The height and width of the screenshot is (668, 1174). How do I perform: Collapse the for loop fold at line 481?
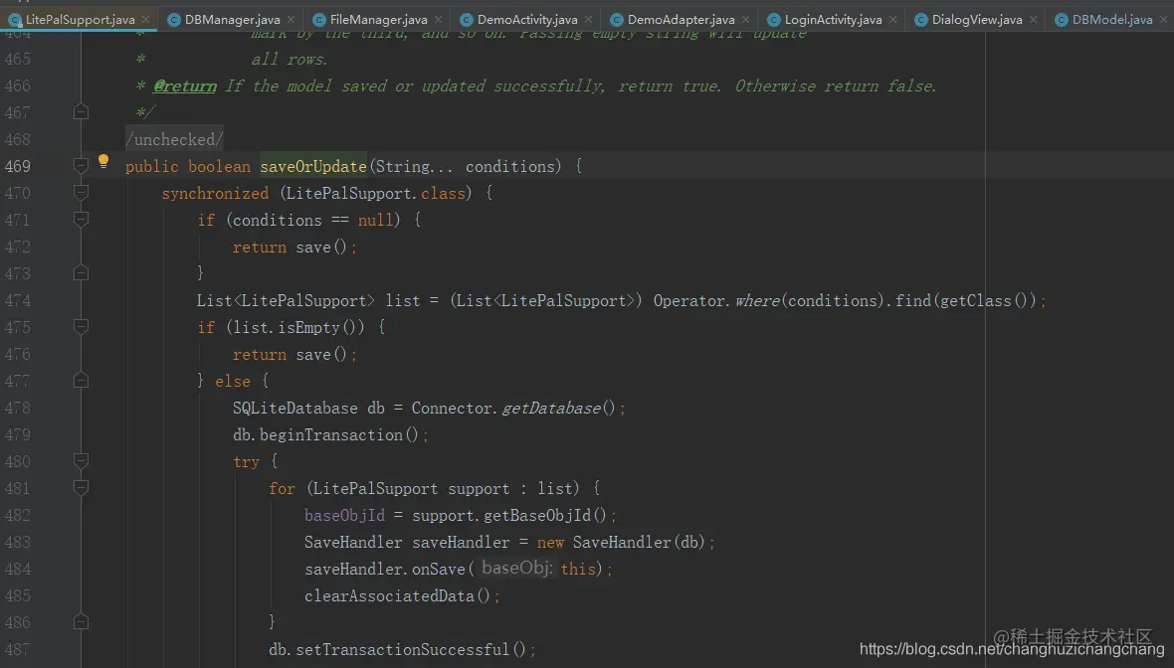point(81,488)
